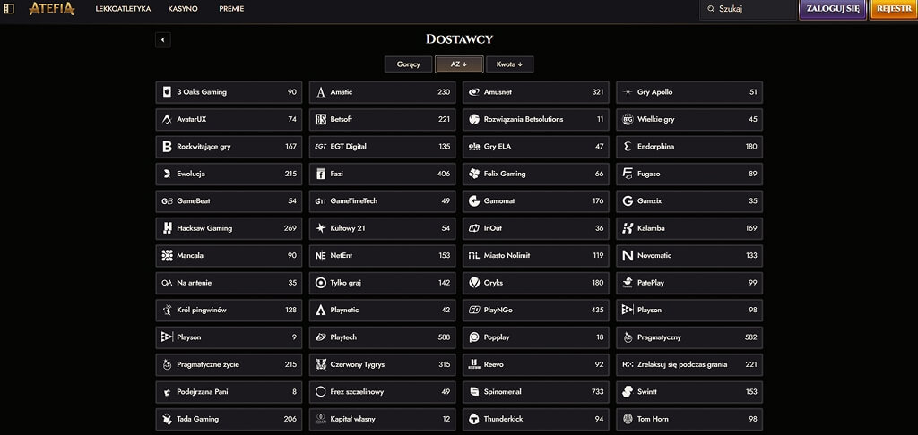Go back with the left arrow button
This screenshot has width=918, height=435.
click(x=163, y=39)
